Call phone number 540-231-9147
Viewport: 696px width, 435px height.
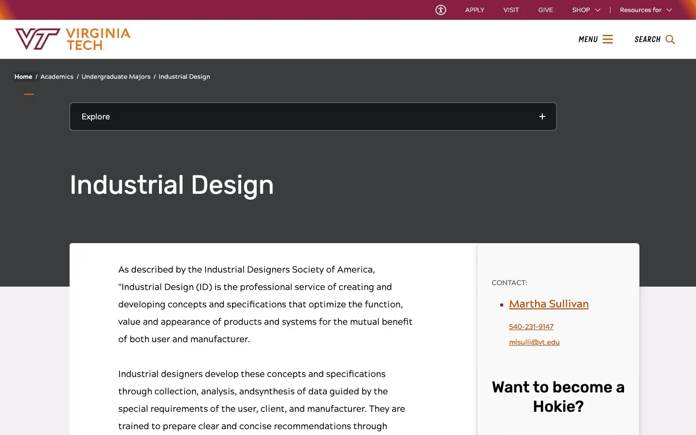click(x=531, y=327)
